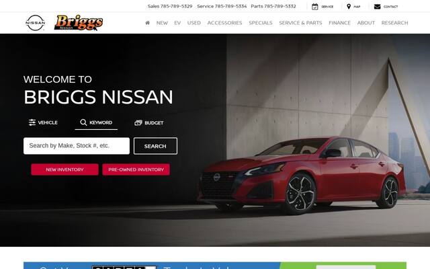Image resolution: width=430 pixels, height=269 pixels.
Task: Click the Nissan logo in the header
Action: click(x=35, y=23)
